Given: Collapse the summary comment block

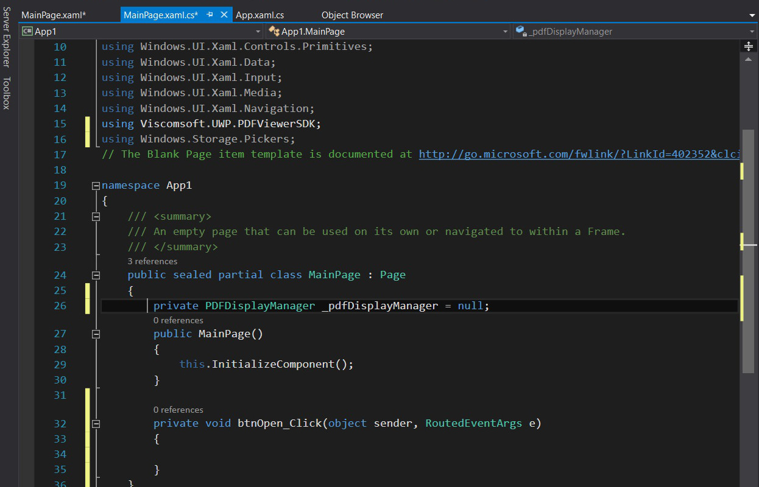Looking at the screenshot, I should [x=96, y=216].
